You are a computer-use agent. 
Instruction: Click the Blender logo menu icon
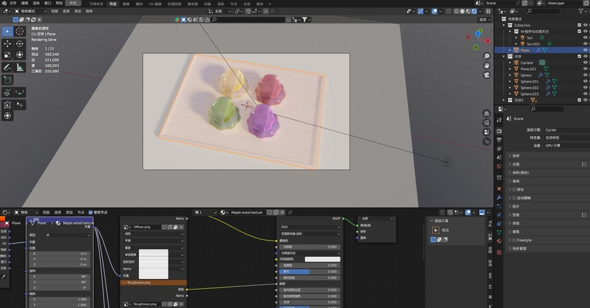4,3
